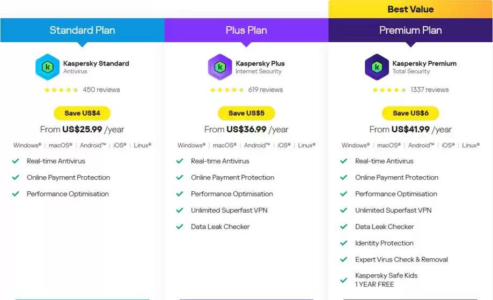Select the Premium Plan header tab
Image resolution: width=493 pixels, height=300 pixels.
tap(410, 30)
